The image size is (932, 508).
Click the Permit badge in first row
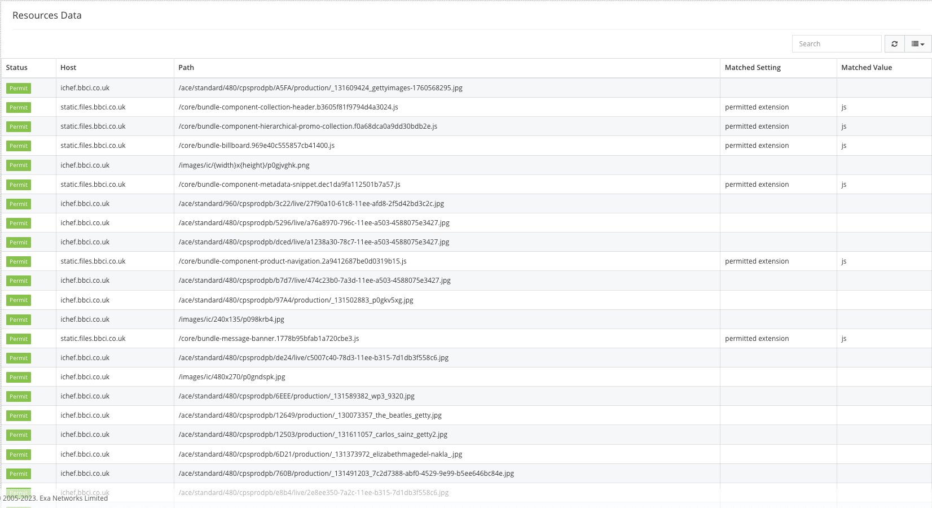(19, 89)
